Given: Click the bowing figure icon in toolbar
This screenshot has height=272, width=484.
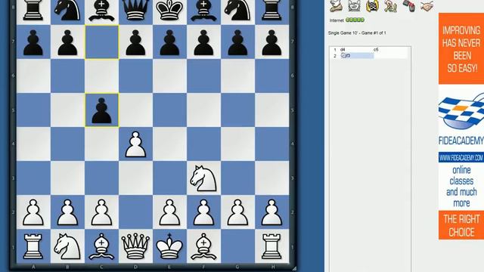Looking at the screenshot, I should click(336, 6).
